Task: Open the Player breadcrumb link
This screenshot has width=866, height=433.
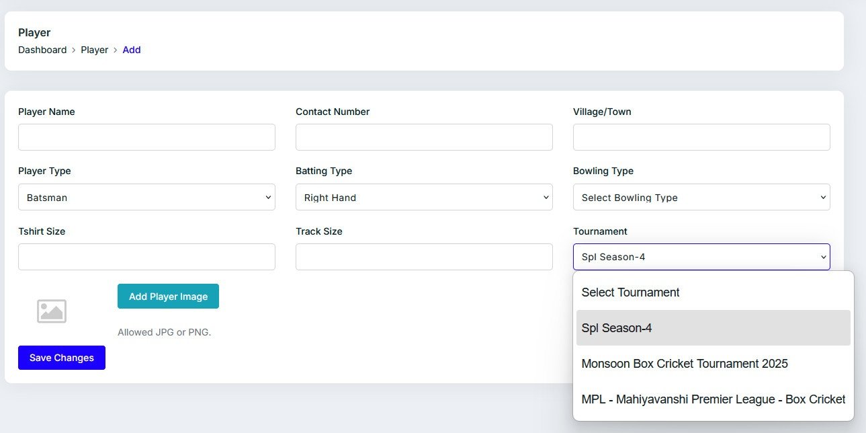Action: (x=95, y=50)
